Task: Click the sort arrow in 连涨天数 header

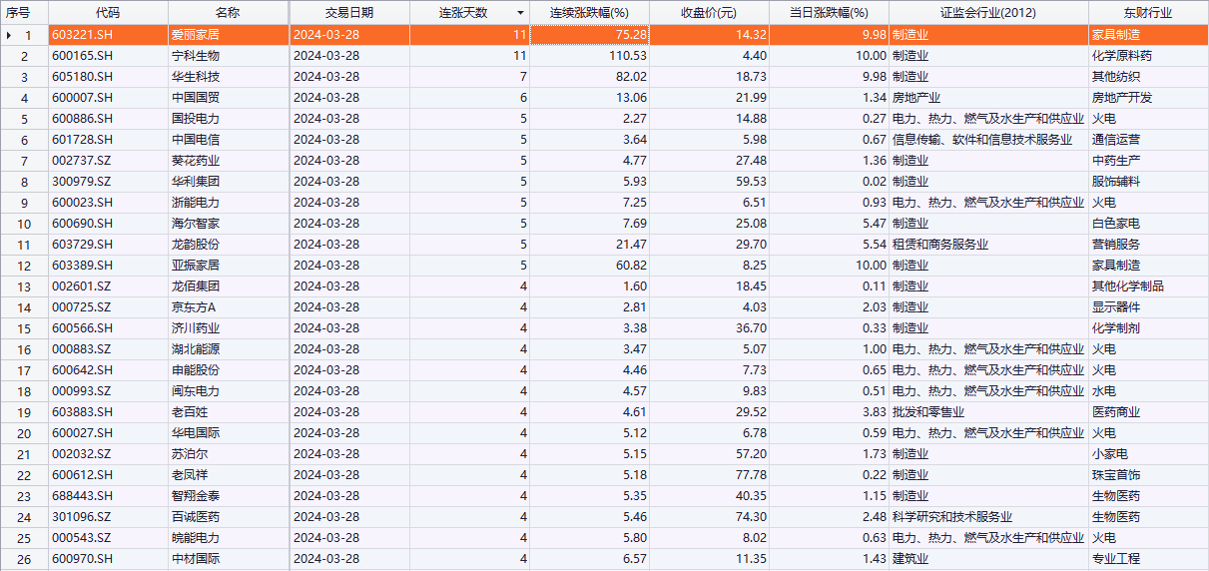Action: tap(519, 13)
